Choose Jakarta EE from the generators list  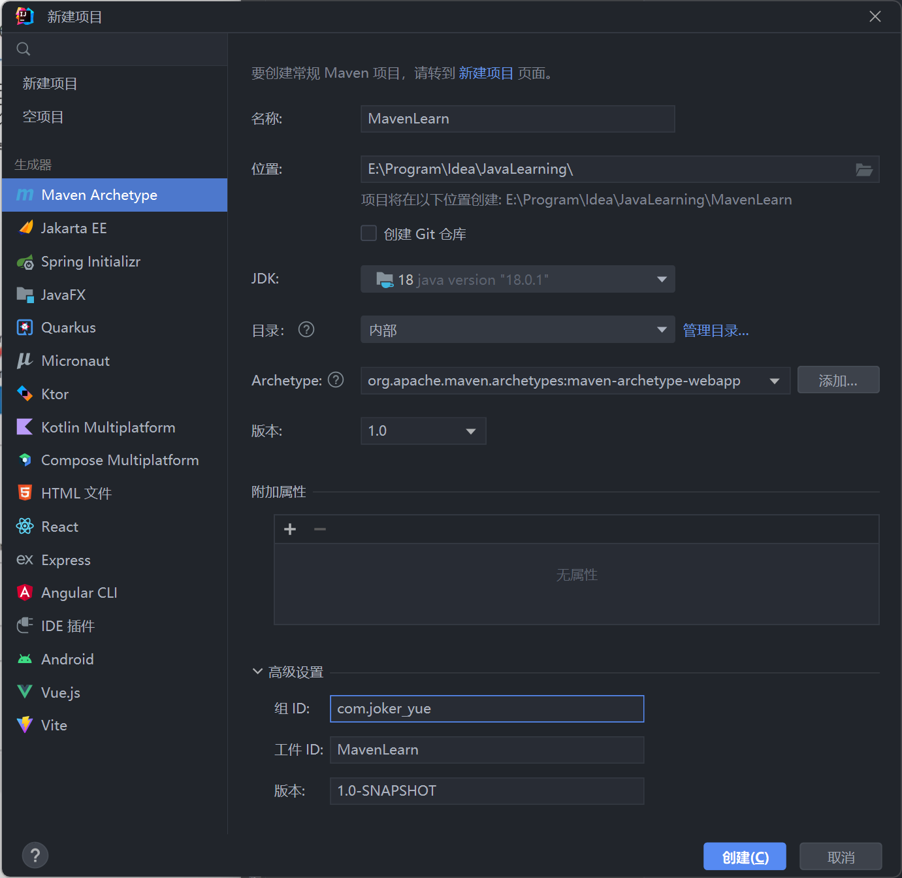[x=74, y=229]
